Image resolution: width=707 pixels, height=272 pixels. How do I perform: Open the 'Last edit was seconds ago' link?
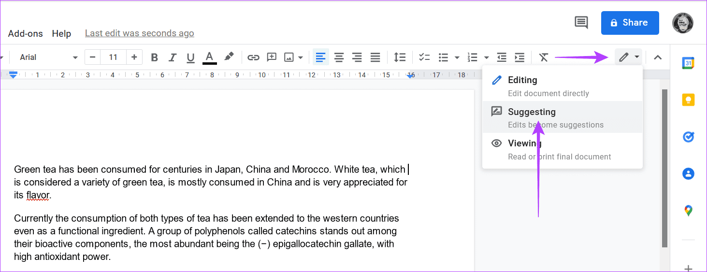pyautogui.click(x=139, y=33)
